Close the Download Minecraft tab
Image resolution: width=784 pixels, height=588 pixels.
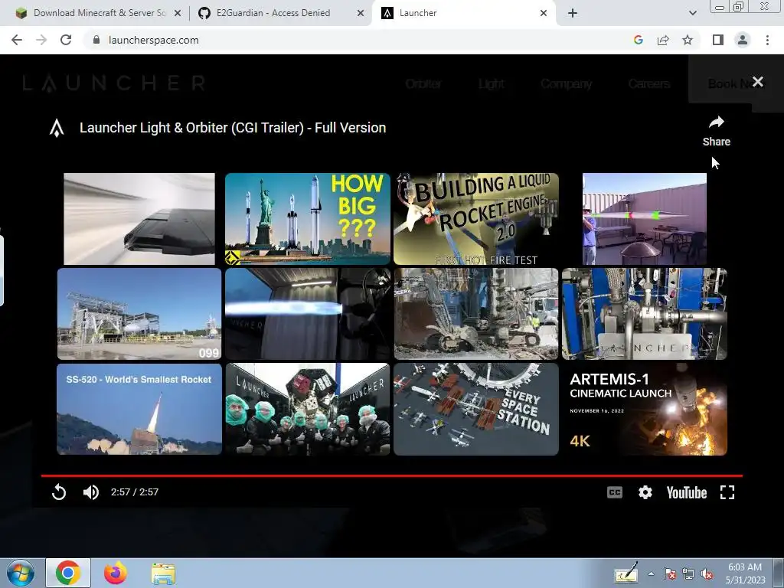click(177, 14)
